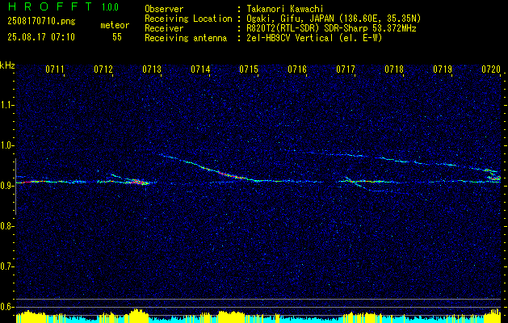Click the 0715 time marker
508x323 pixels.
pyautogui.click(x=249, y=69)
